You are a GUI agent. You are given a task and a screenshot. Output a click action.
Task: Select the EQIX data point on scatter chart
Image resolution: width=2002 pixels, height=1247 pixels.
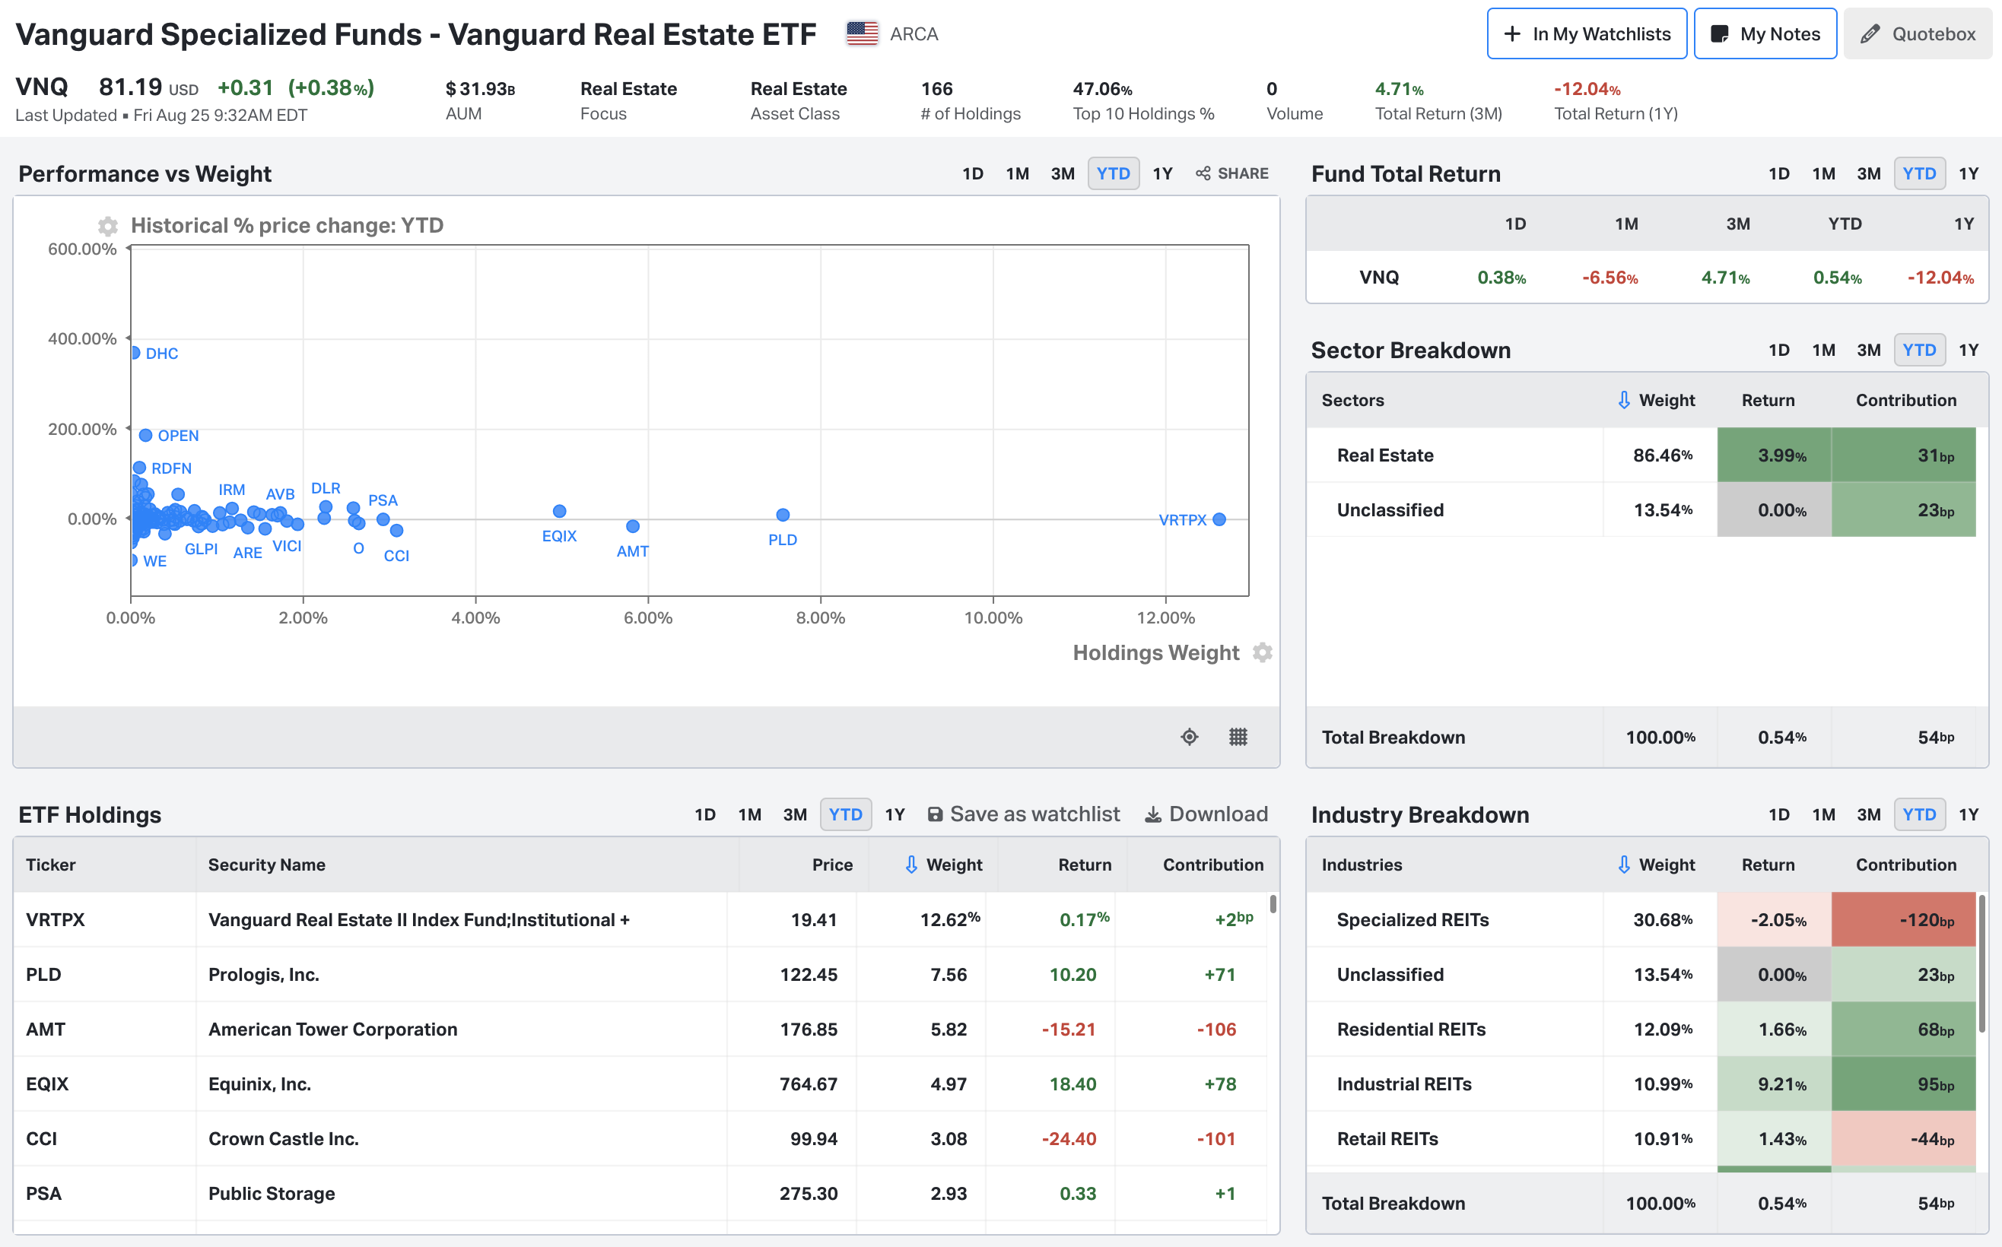point(559,511)
